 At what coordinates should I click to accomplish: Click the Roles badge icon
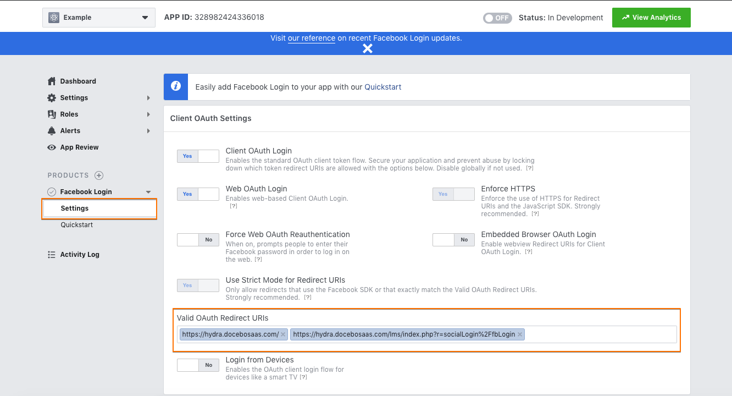(x=52, y=114)
